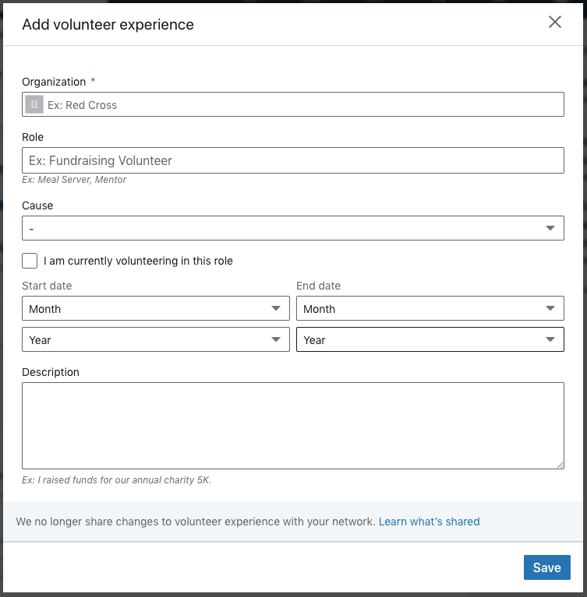This screenshot has height=597, width=587.
Task: Click inside the Description text area
Action: click(x=292, y=425)
